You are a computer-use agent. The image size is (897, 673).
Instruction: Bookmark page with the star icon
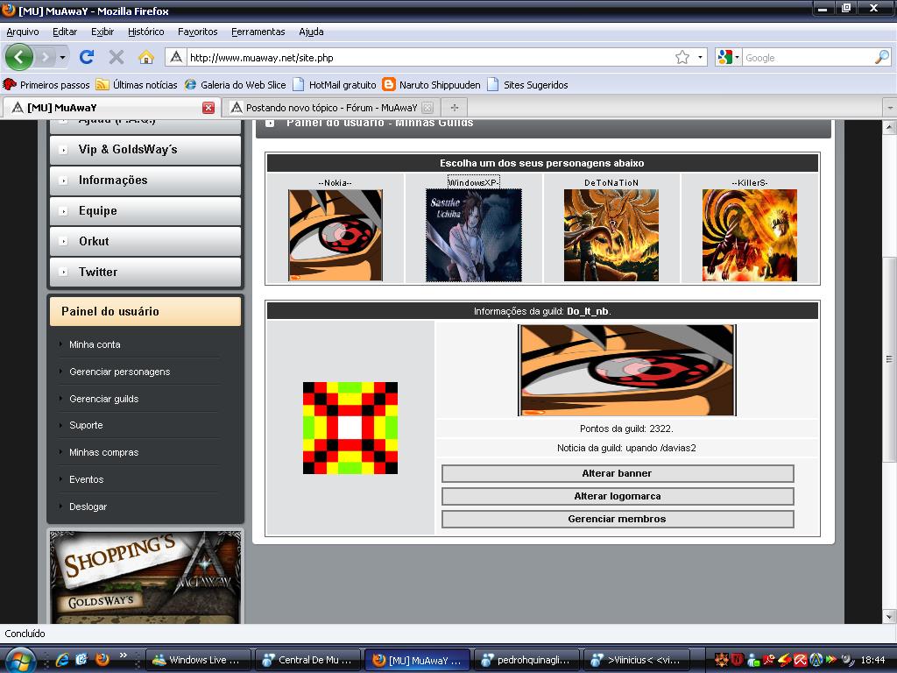point(682,57)
